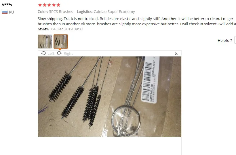Click the "Right" rotate label

click(x=68, y=54)
